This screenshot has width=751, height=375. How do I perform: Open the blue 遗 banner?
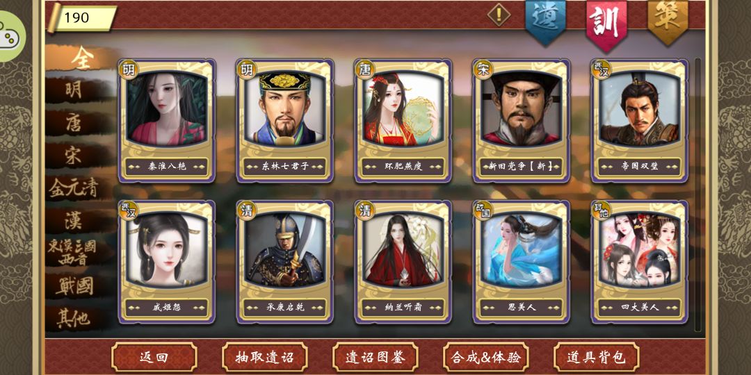tap(546, 22)
